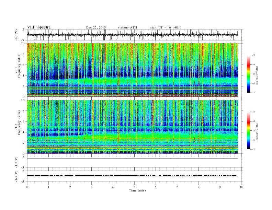
Task: Click the ch.3 flat line trace
Action: (x=132, y=159)
